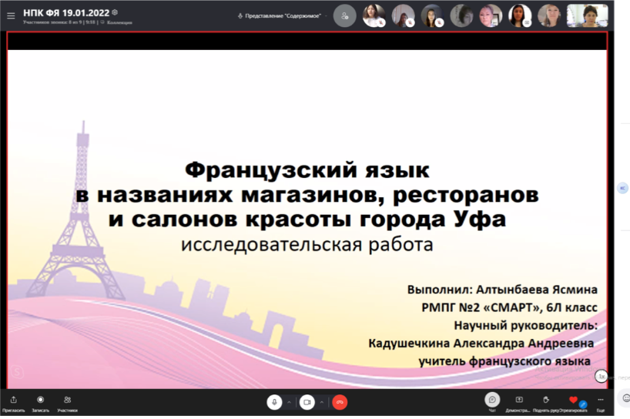This screenshot has height=419, width=630.
Task: Expand the camera options chevron
Action: pyautogui.click(x=322, y=402)
